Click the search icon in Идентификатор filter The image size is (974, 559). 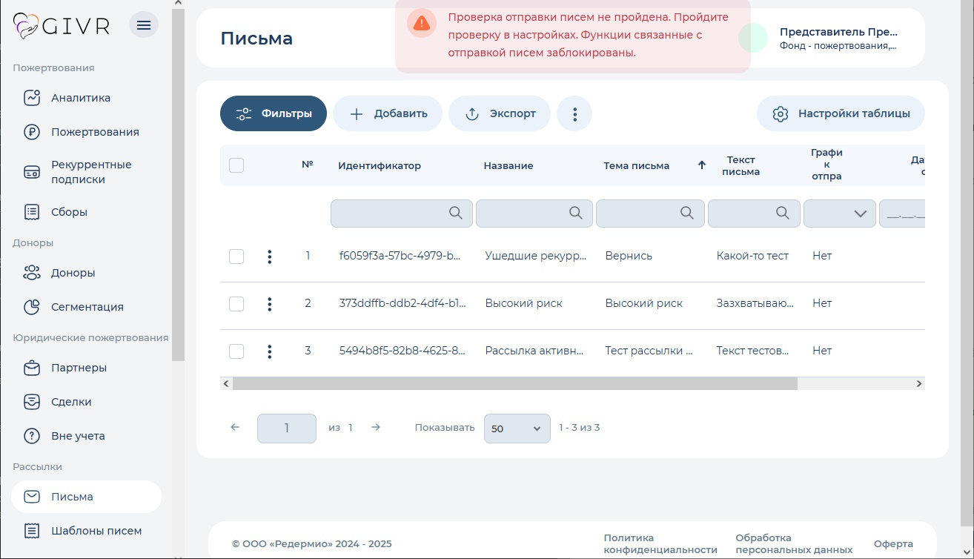click(456, 213)
